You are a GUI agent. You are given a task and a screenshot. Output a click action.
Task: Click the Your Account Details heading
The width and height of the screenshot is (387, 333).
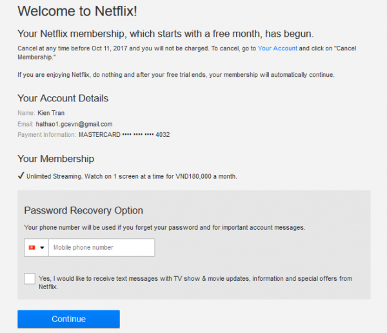click(x=63, y=99)
